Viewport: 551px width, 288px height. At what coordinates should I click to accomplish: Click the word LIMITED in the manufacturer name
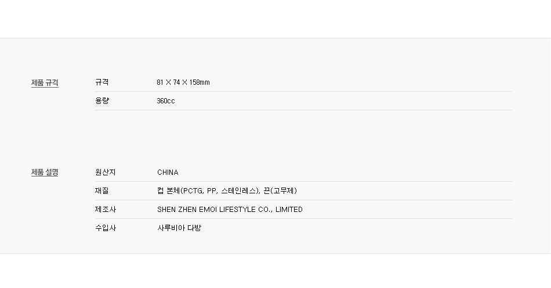pyautogui.click(x=289, y=210)
